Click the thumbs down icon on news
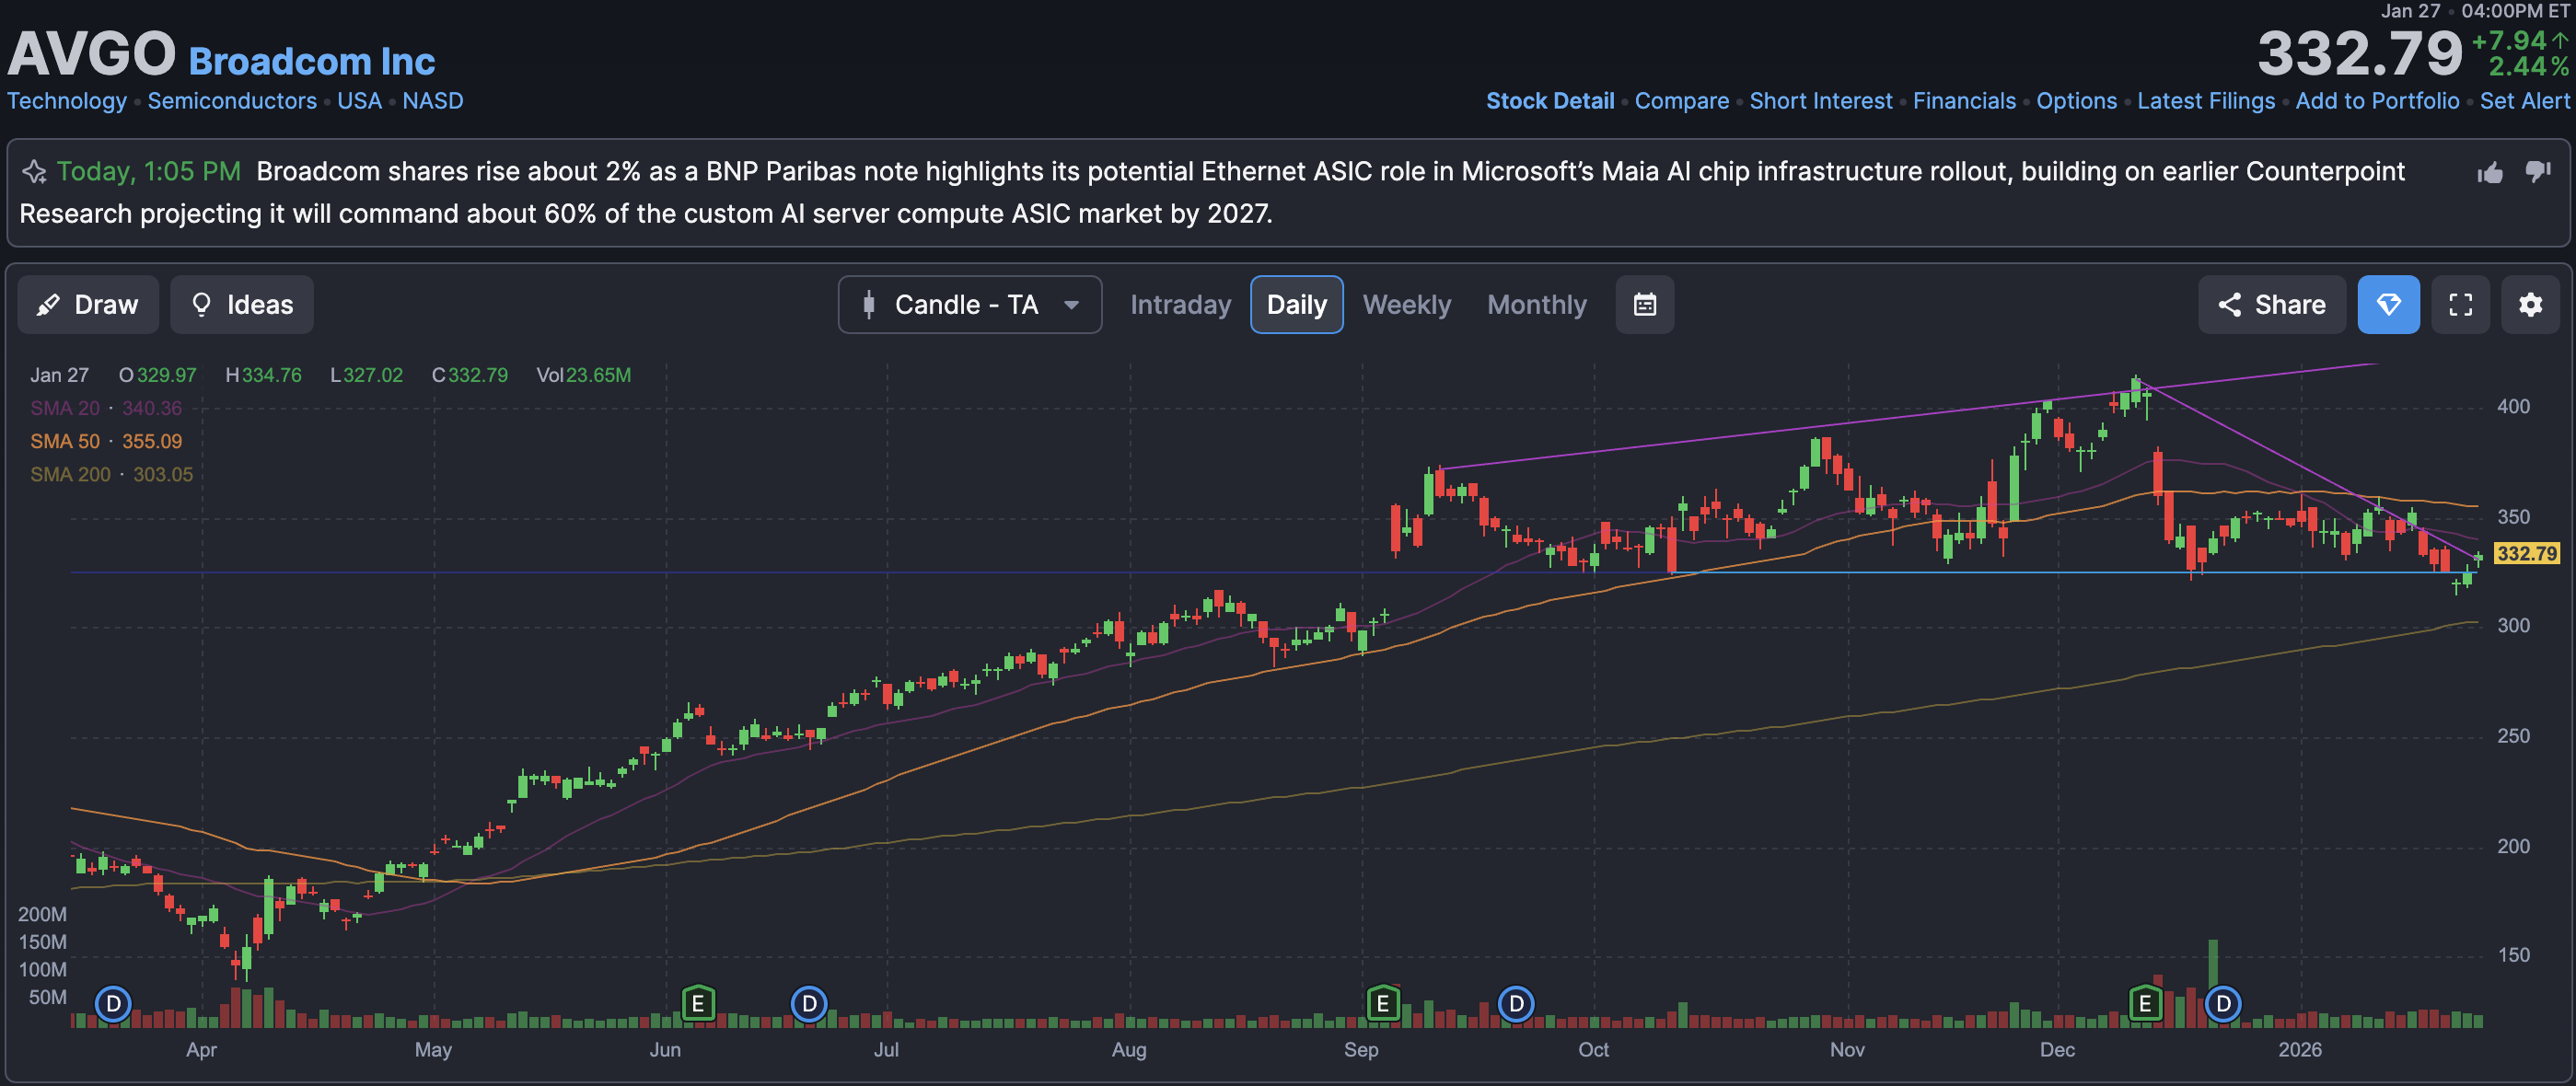 (x=2538, y=171)
